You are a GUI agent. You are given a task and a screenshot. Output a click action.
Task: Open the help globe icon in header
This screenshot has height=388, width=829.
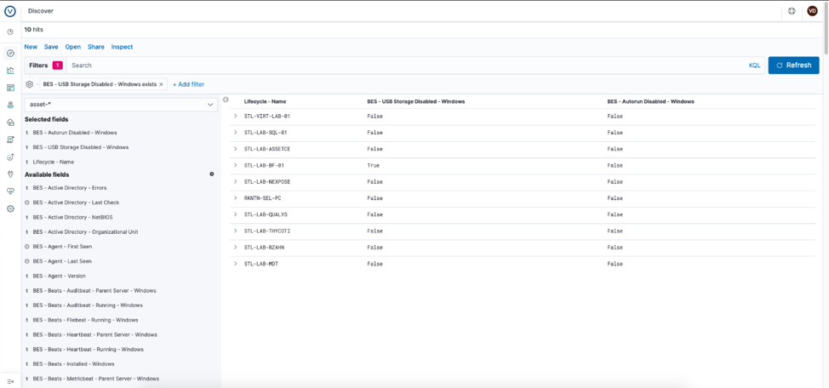792,11
